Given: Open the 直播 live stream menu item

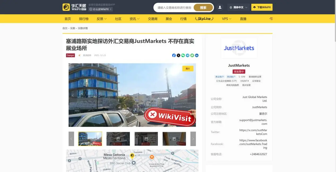Looking at the screenshot, I should [x=243, y=19].
